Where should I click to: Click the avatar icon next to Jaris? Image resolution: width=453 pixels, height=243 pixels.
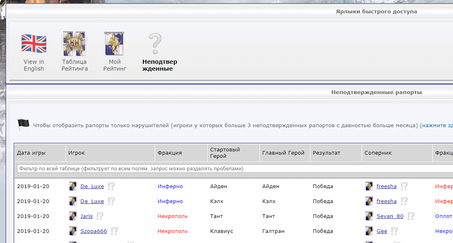[x=73, y=216]
